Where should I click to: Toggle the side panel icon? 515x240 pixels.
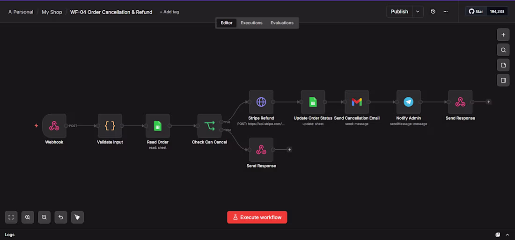point(503,80)
